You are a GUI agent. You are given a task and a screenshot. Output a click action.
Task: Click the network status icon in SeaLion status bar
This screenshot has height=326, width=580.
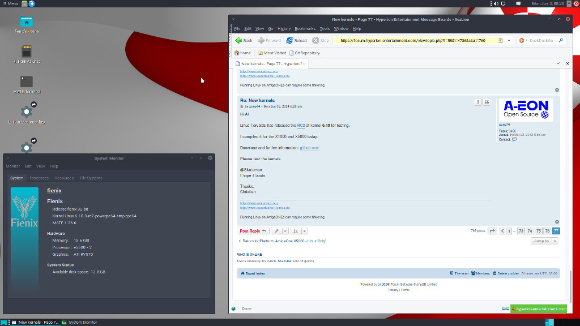[x=505, y=308]
